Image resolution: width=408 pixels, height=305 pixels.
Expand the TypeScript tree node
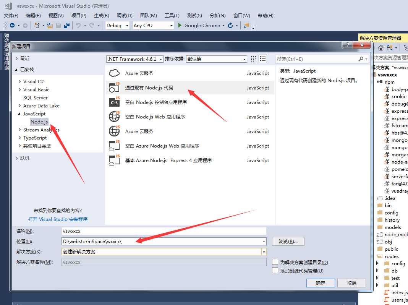click(19, 138)
